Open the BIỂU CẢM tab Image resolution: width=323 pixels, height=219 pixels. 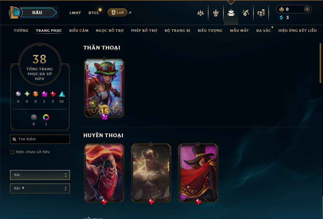[x=79, y=31]
